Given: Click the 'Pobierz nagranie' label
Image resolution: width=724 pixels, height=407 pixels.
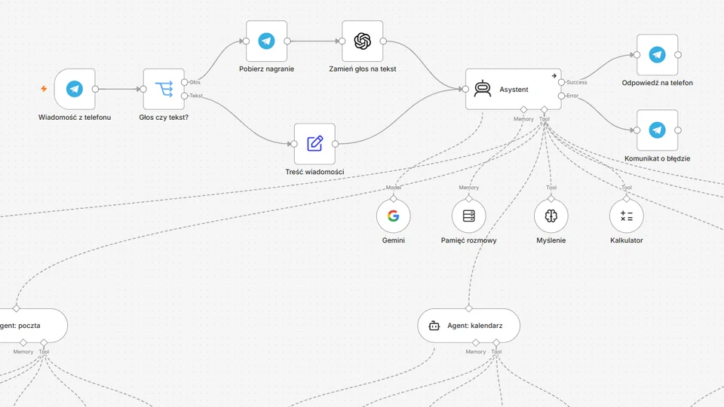Looking at the screenshot, I should point(266,69).
